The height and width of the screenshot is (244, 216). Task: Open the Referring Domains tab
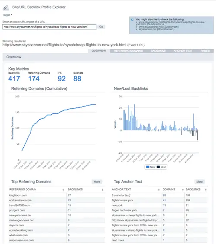click(128, 51)
